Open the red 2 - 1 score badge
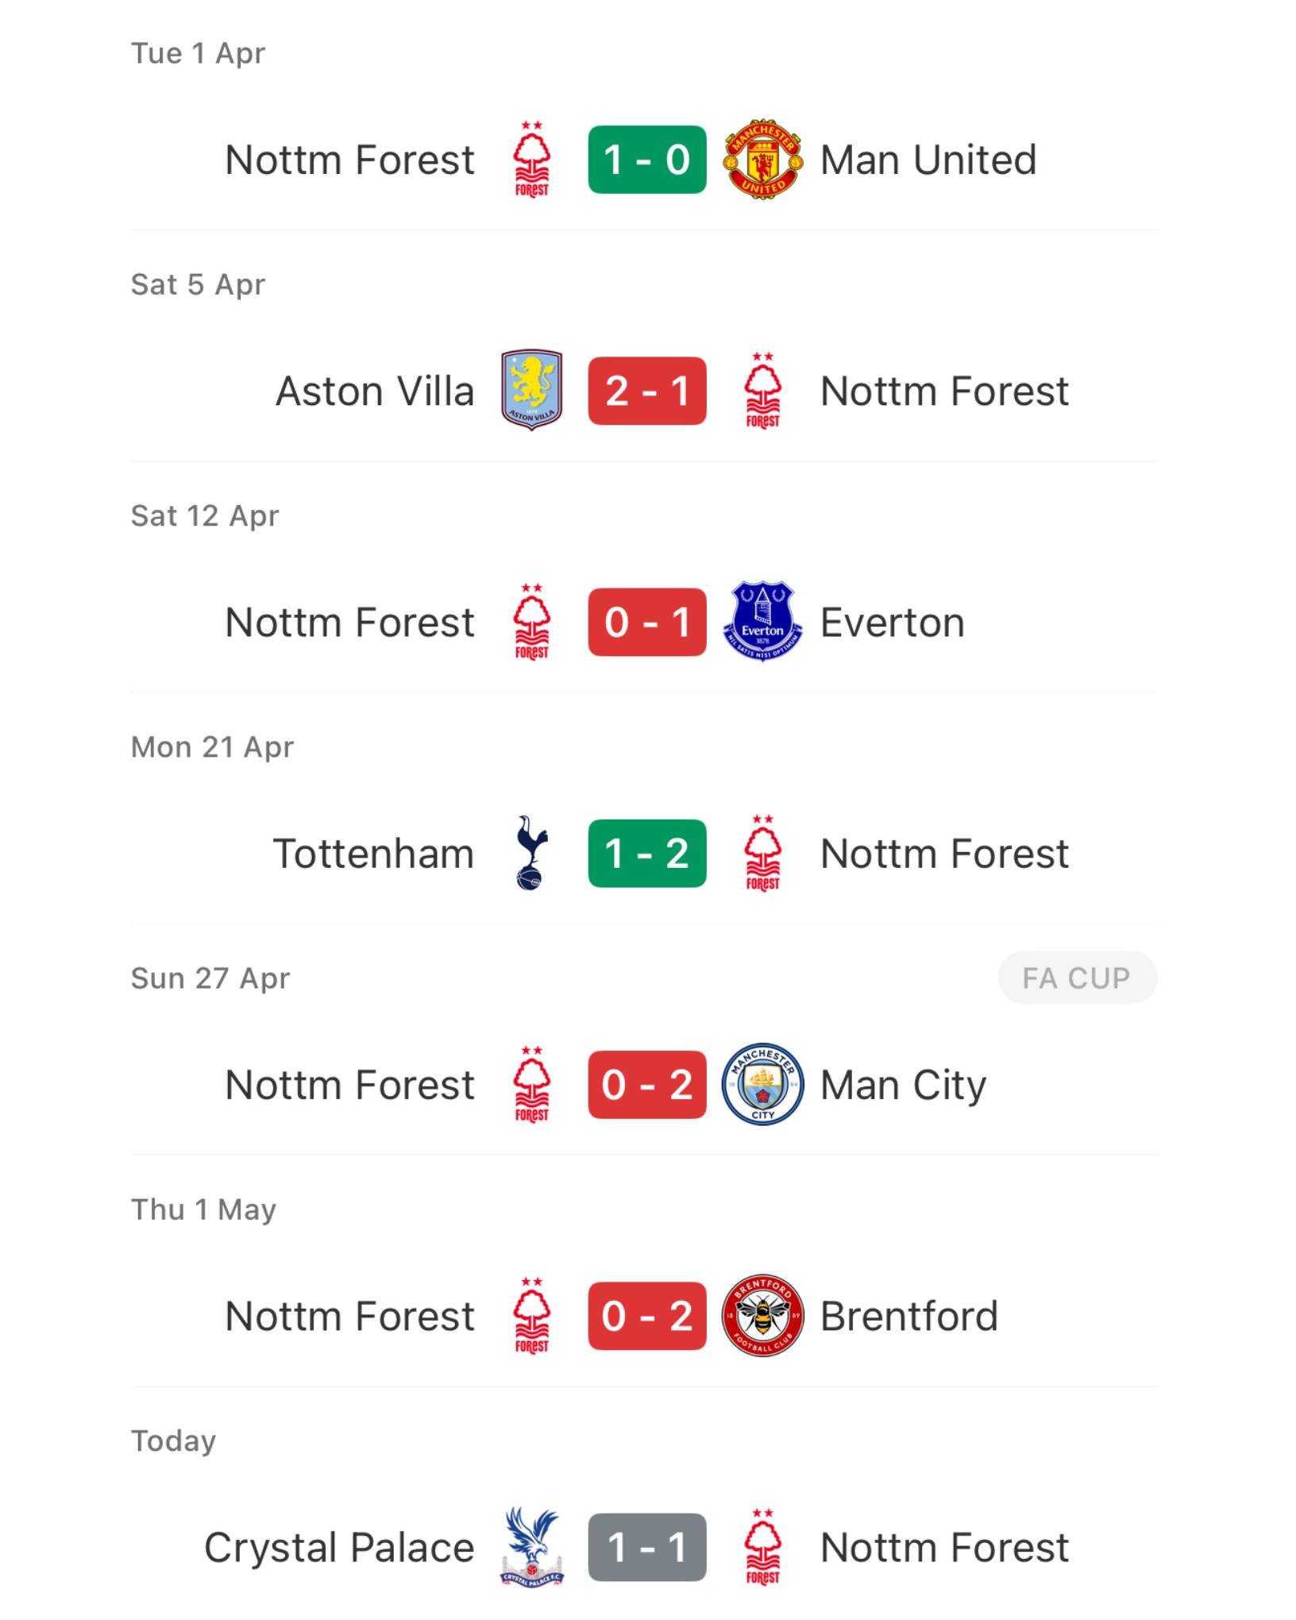 [x=647, y=391]
